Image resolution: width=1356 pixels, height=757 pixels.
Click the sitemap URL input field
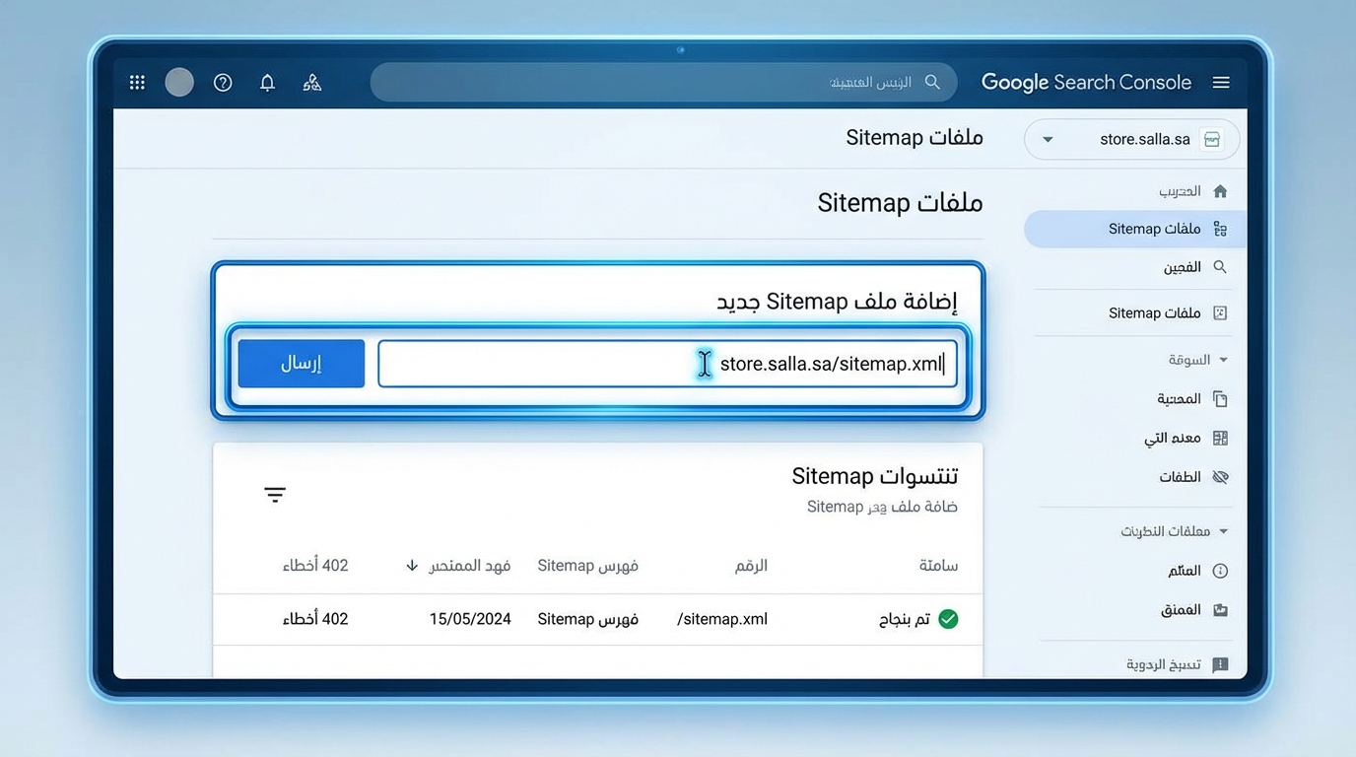pos(667,364)
